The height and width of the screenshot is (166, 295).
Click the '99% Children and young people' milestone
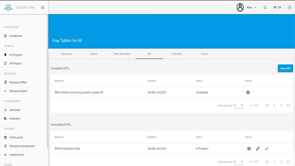point(79,93)
